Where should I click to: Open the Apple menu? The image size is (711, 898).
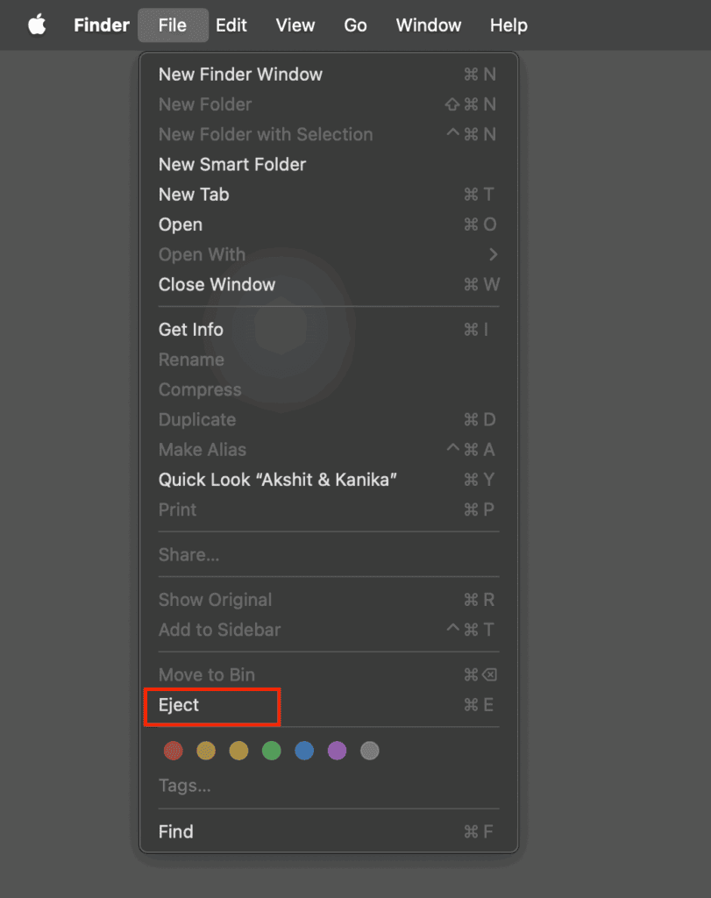tap(35, 25)
